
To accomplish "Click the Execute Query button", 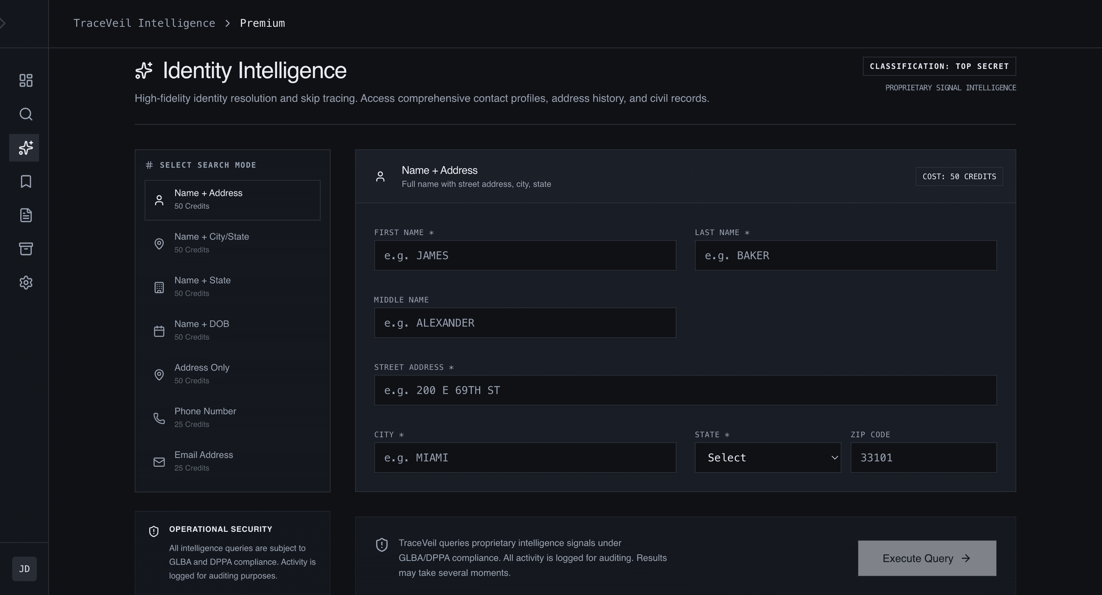I will pos(927,558).
